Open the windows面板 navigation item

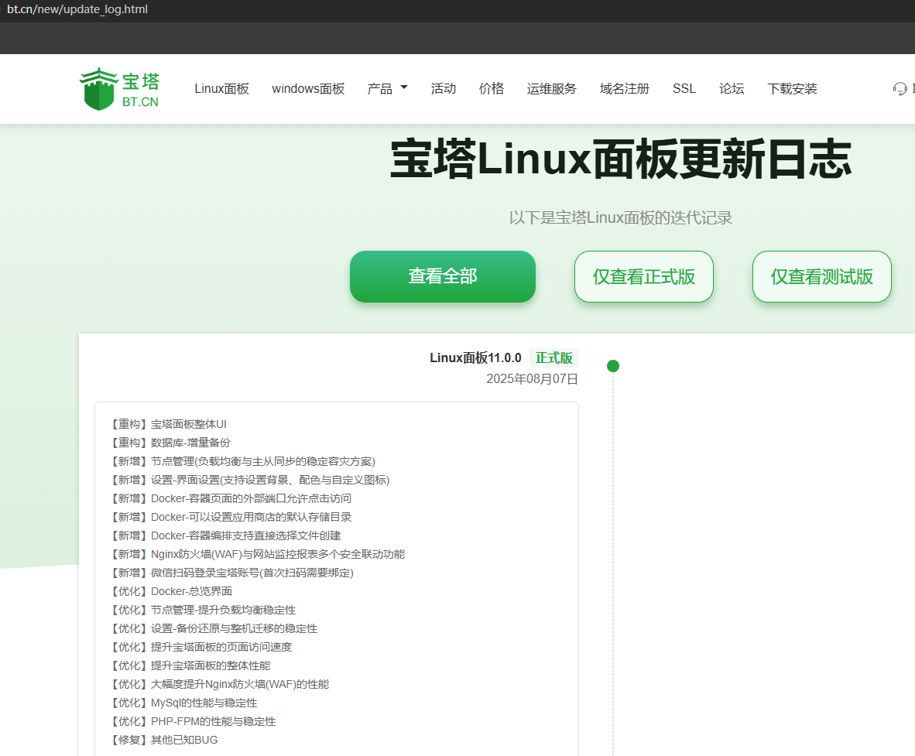tap(307, 88)
